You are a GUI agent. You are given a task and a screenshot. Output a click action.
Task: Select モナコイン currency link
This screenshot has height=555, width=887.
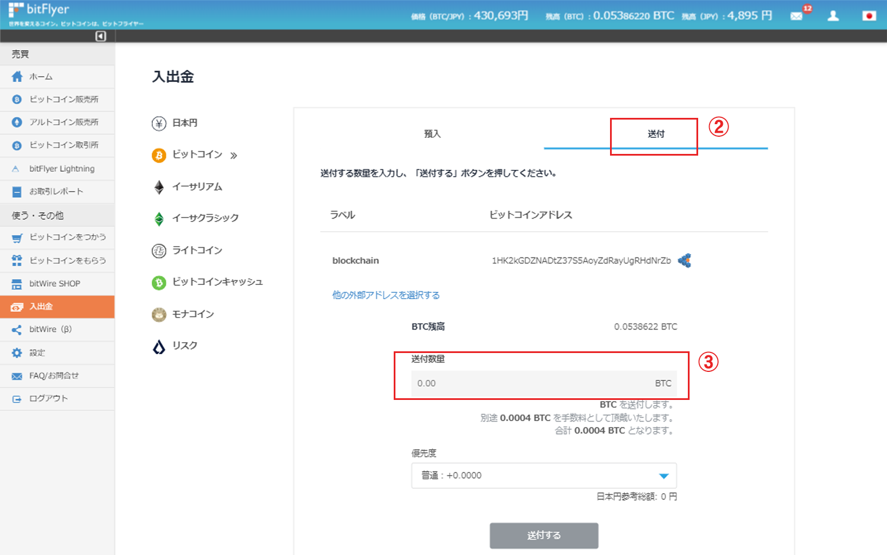tap(193, 314)
